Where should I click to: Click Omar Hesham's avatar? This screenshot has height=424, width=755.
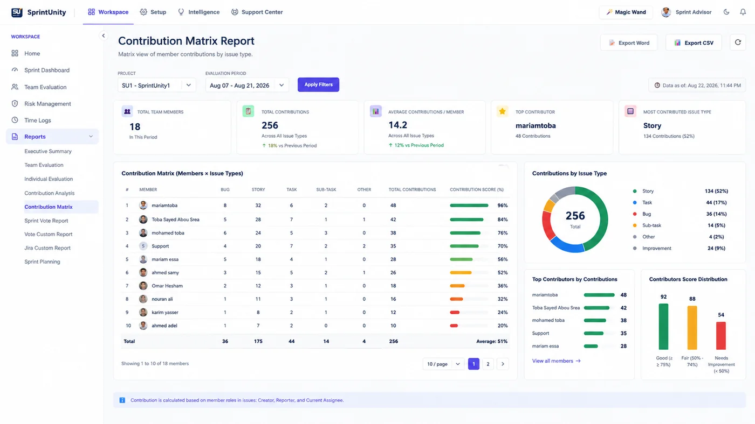click(x=143, y=286)
